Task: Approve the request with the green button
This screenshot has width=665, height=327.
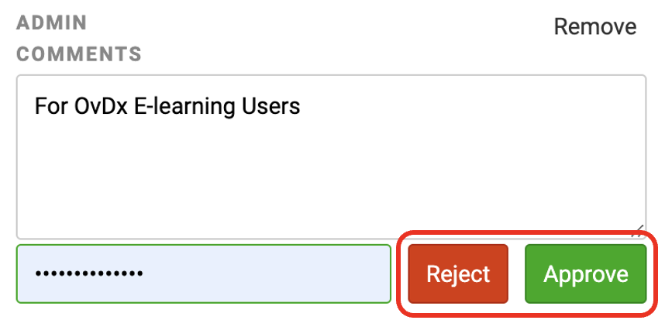Action: (x=586, y=274)
